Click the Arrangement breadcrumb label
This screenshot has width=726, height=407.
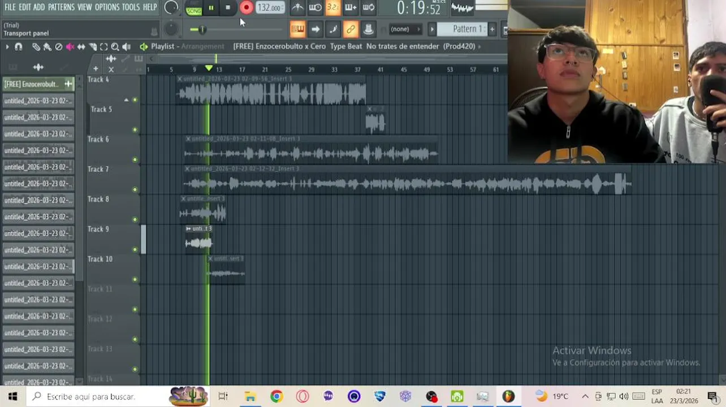click(202, 46)
